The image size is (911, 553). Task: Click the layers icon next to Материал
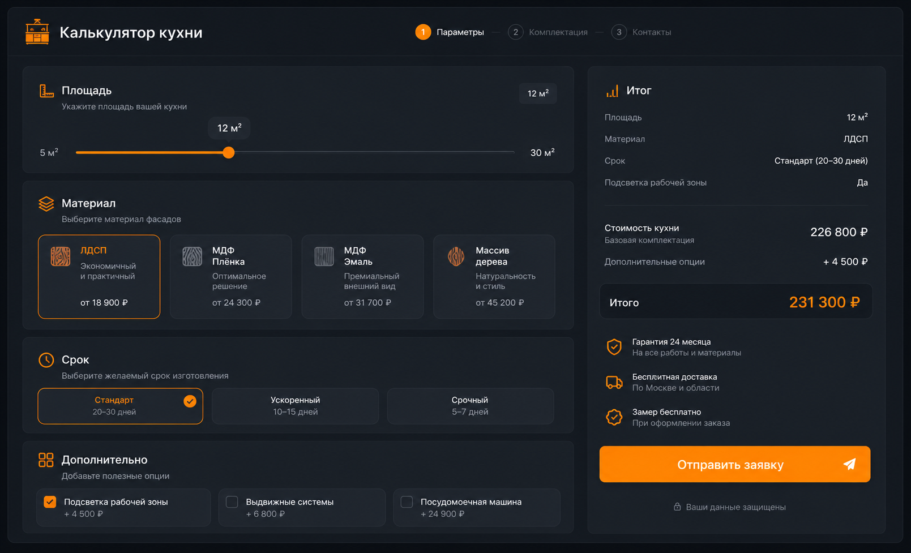pos(46,203)
